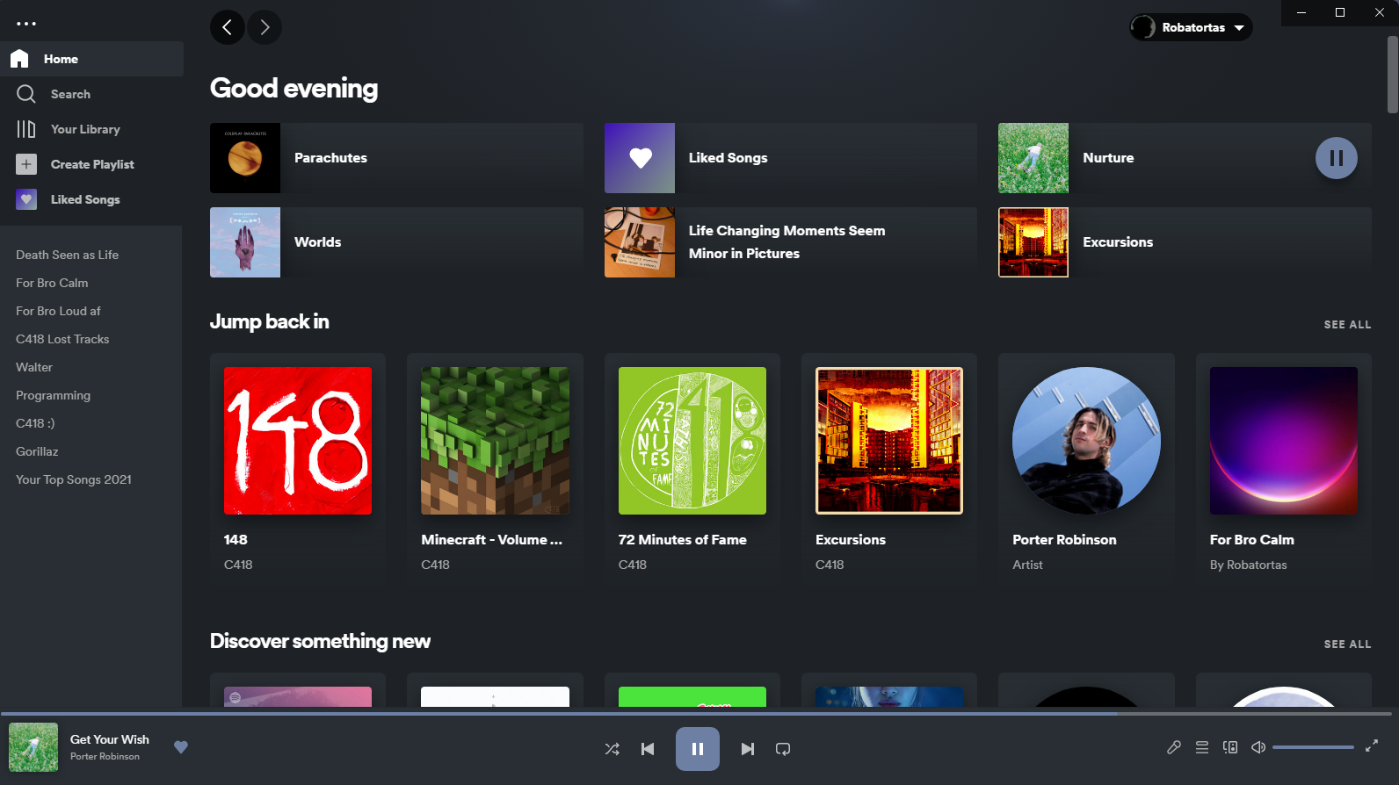
Task: Click the three-dot app menu icon
Action: (x=26, y=24)
